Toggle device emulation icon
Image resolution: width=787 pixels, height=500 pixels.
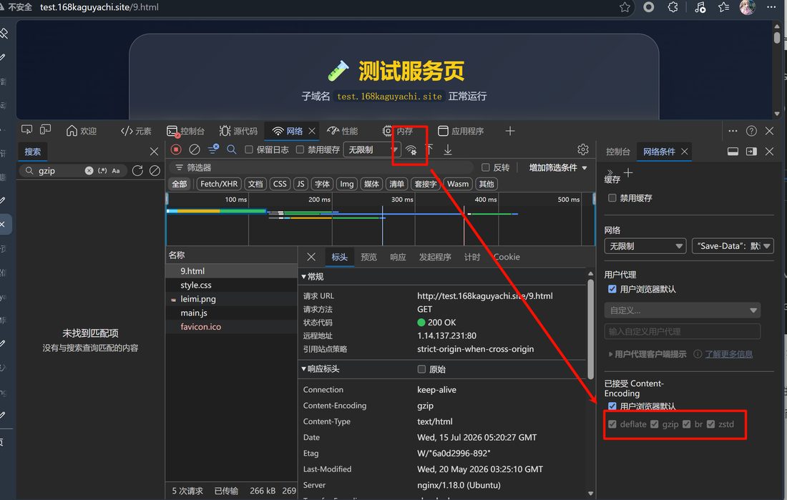coord(46,130)
